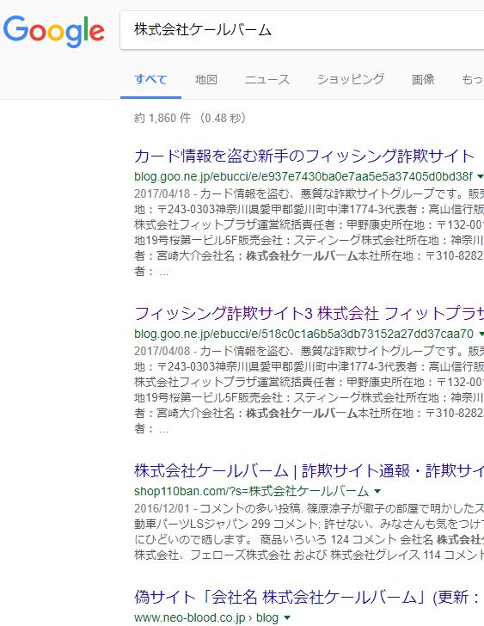Click the shop110ban.com green URL text
This screenshot has height=626, width=484.
coord(251,491)
